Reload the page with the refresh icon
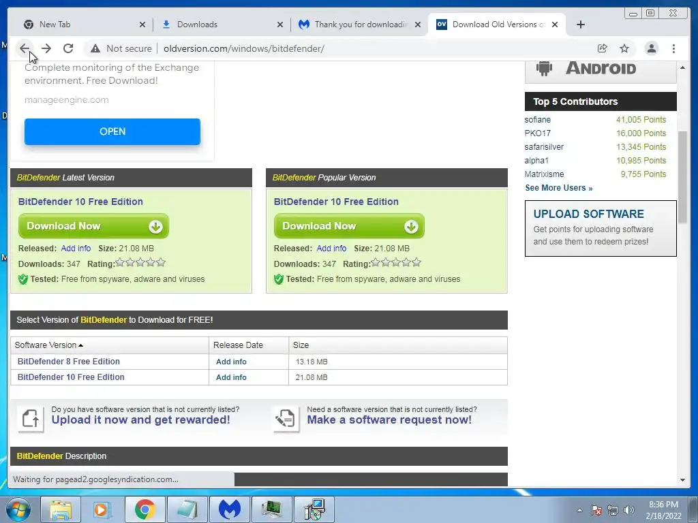 click(x=68, y=48)
